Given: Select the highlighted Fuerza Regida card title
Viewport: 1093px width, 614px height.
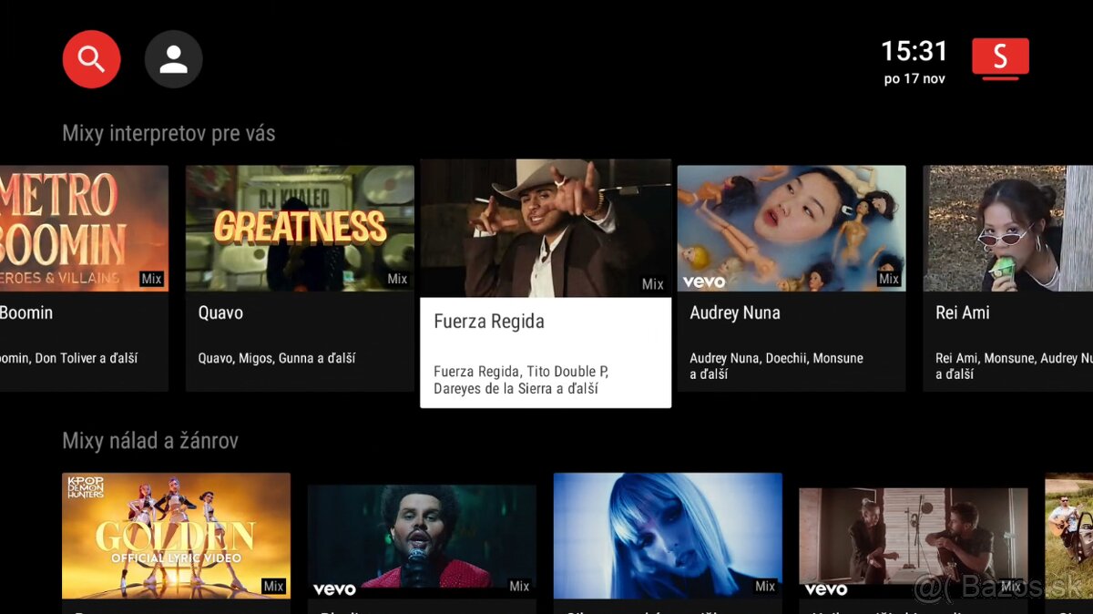Looking at the screenshot, I should tap(489, 322).
